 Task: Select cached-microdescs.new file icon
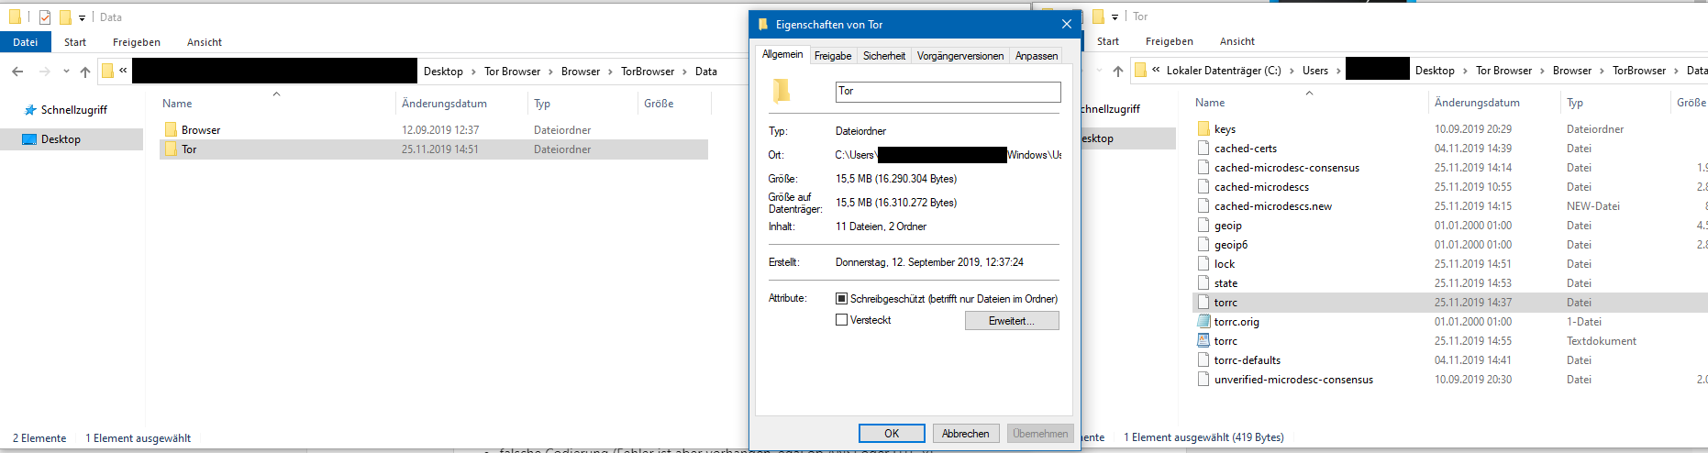1203,206
